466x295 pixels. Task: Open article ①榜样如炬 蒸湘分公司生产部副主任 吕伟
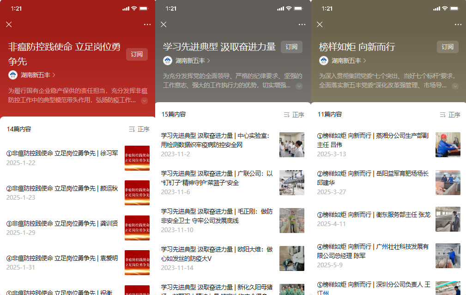(x=373, y=140)
